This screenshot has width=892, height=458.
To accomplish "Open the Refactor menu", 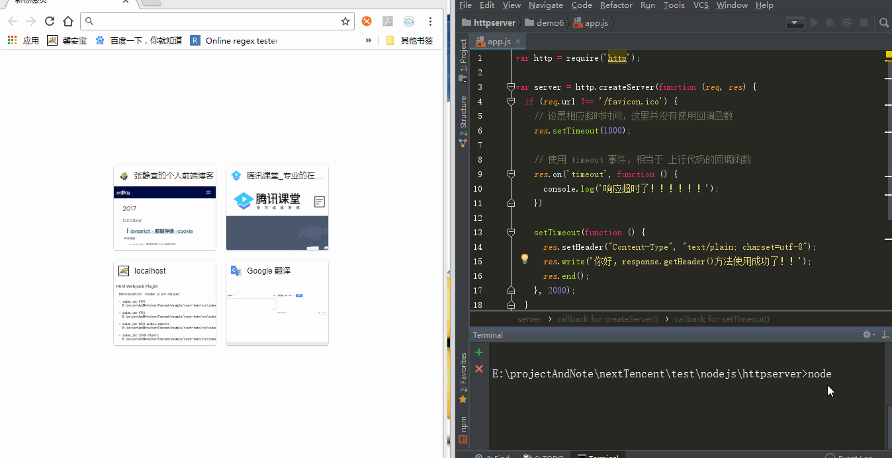I will pos(615,5).
